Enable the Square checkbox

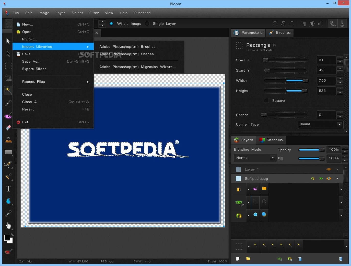click(x=266, y=101)
